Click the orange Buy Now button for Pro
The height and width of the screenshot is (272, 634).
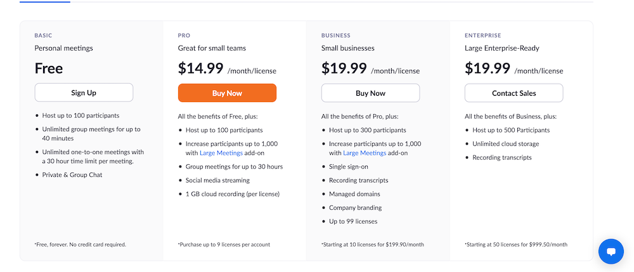tap(227, 93)
